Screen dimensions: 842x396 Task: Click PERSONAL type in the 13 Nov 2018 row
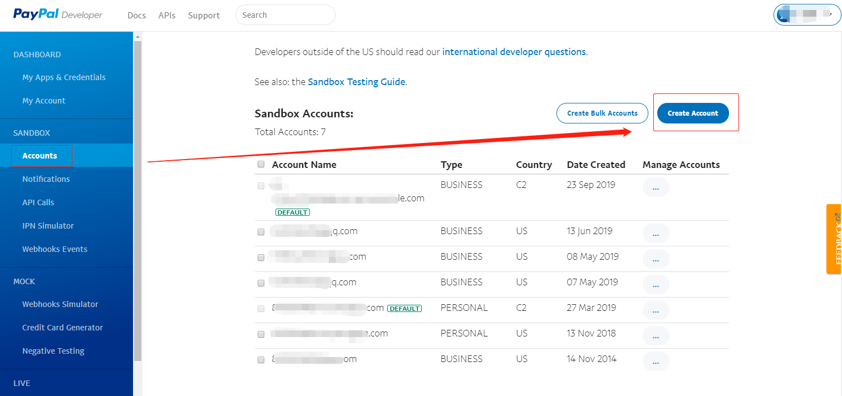[464, 333]
